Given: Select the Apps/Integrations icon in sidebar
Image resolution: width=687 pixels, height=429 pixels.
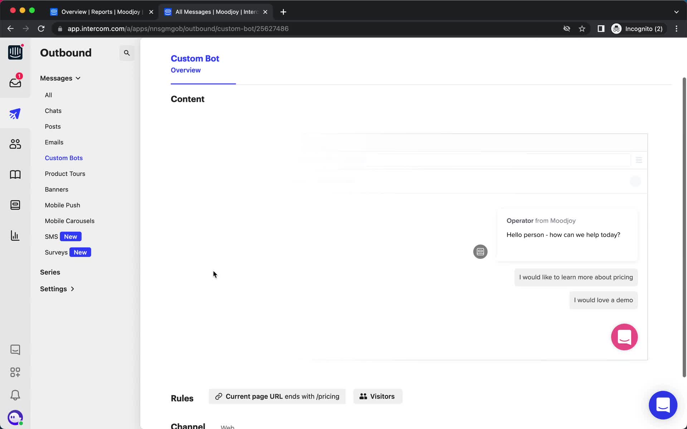Looking at the screenshot, I should point(15,372).
